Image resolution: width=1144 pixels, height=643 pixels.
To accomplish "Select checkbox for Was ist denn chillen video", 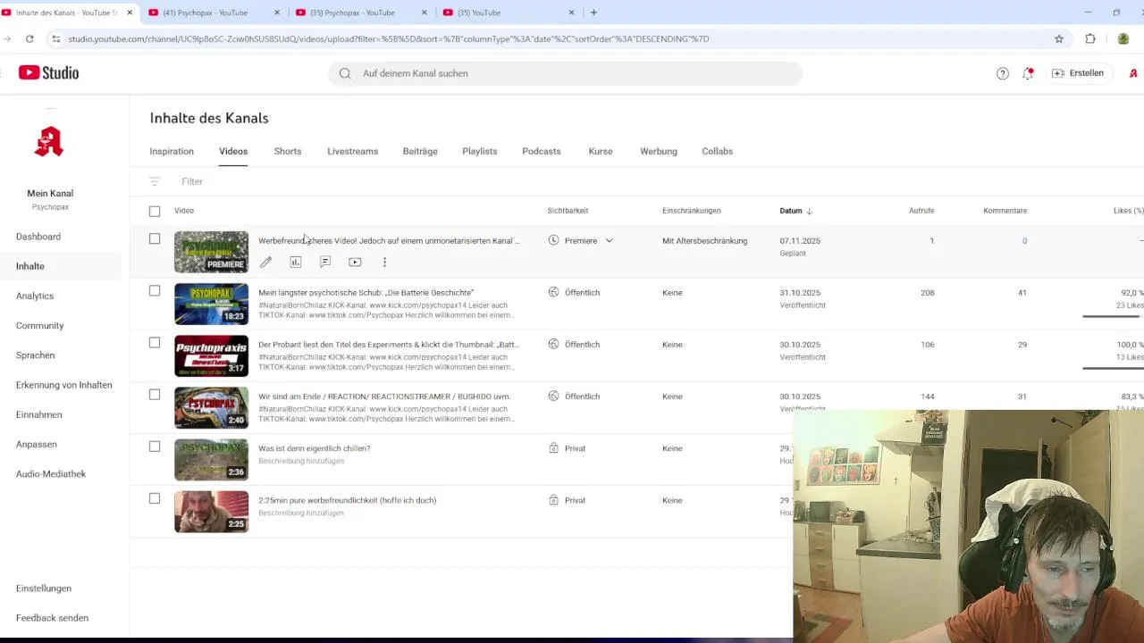I will click(155, 446).
